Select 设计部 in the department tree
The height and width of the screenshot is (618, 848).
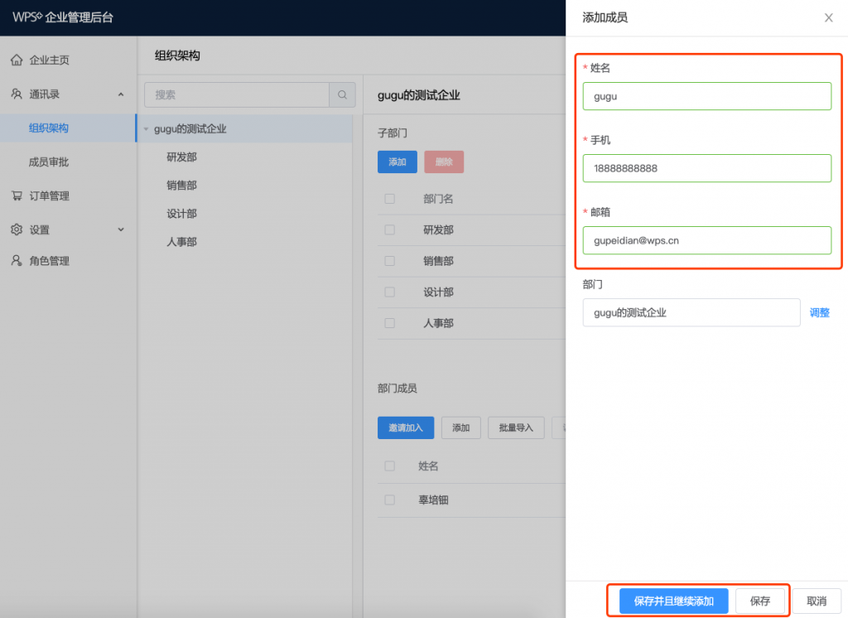coord(181,214)
